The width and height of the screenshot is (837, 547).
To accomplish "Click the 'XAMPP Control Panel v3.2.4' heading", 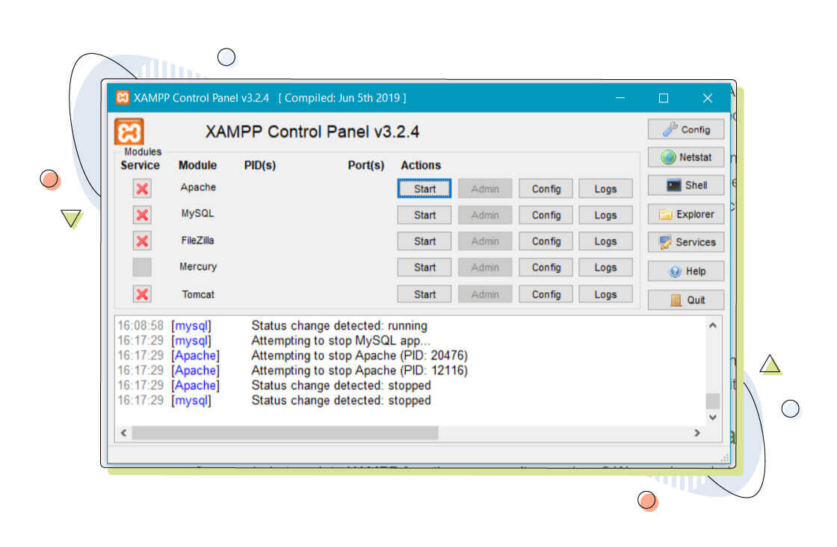I will pyautogui.click(x=312, y=132).
